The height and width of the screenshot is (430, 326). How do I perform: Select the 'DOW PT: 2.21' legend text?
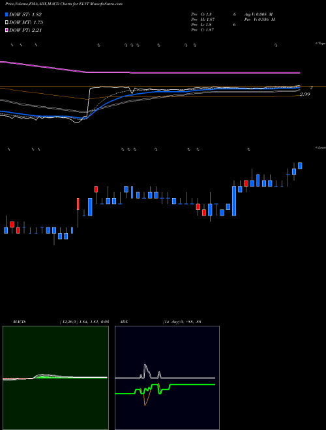pyautogui.click(x=25, y=30)
